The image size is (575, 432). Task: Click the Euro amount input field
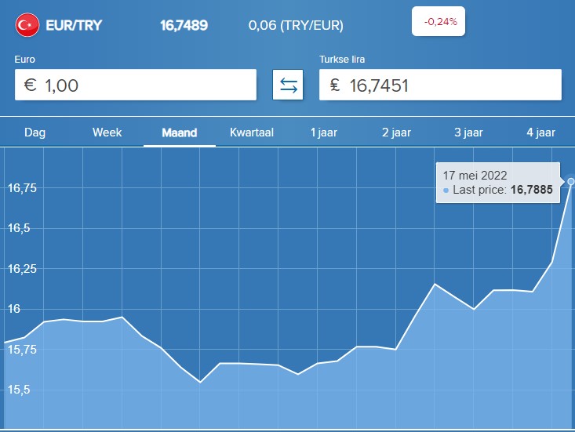point(136,85)
